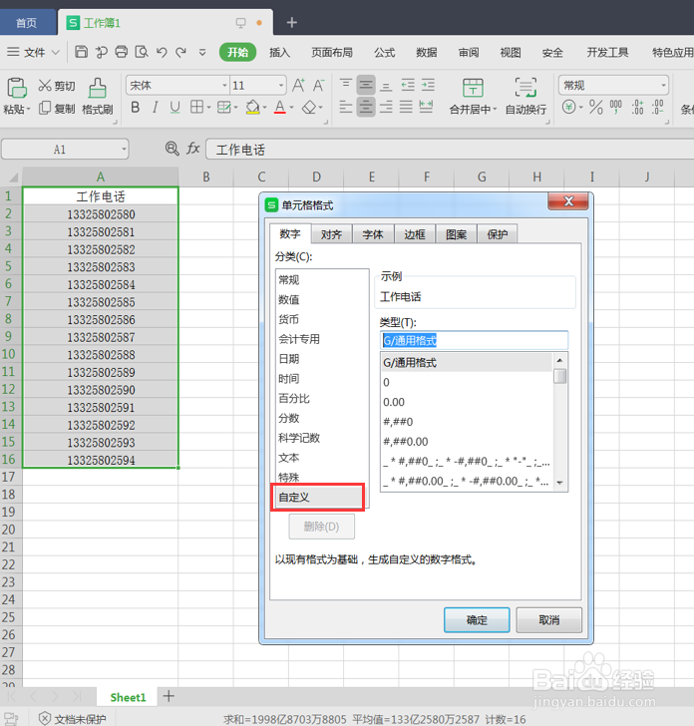Switch to 插入 ribbon tab
This screenshot has height=726, width=694.
[x=279, y=52]
